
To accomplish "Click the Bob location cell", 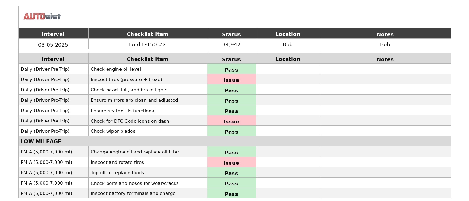I will (288, 44).
